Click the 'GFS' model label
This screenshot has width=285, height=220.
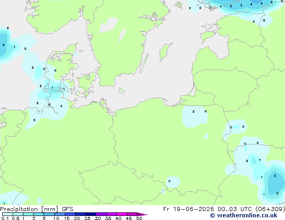[67, 209]
